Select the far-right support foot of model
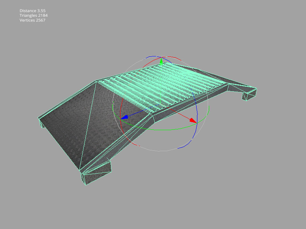Viewport: 306px width, 229px height. 248,95
